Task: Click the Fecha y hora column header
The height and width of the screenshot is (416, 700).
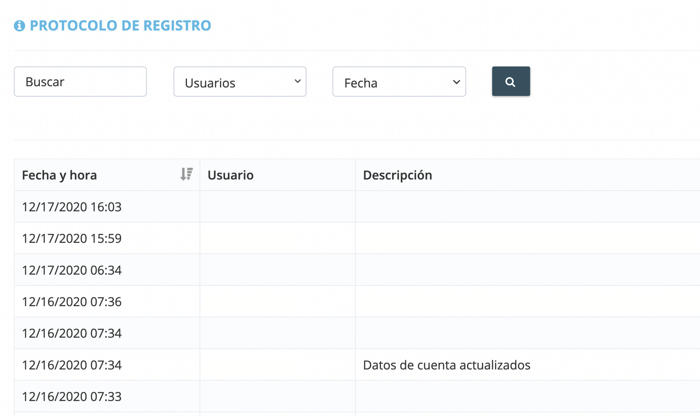Action: point(107,175)
